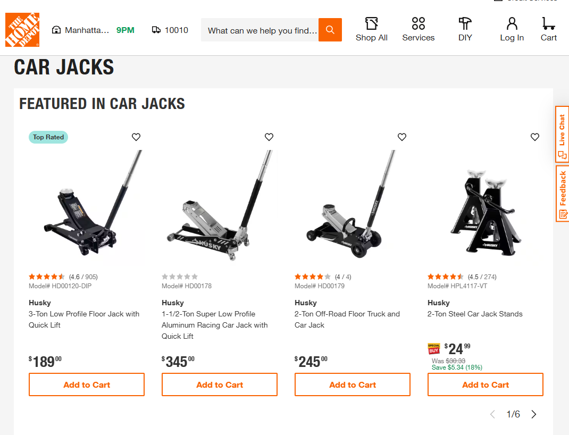The image size is (569, 435).
Task: Open the shopping Cart icon
Action: pyautogui.click(x=548, y=24)
